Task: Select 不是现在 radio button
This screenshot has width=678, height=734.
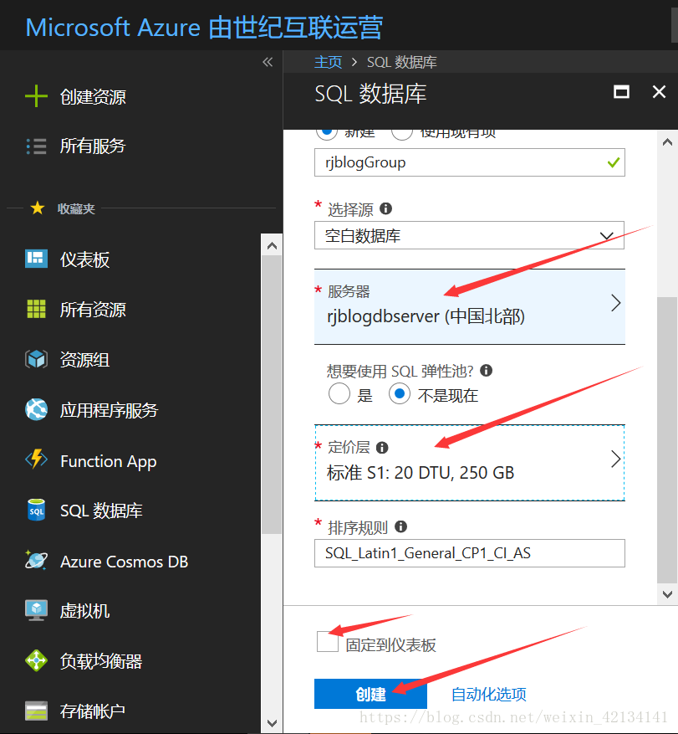Action: [400, 393]
